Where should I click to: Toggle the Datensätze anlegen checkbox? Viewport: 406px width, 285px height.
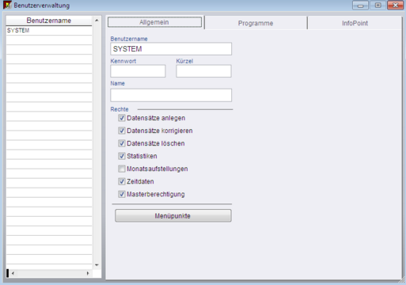point(122,118)
